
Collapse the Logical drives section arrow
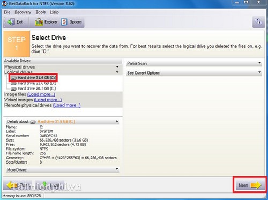click(x=117, y=72)
